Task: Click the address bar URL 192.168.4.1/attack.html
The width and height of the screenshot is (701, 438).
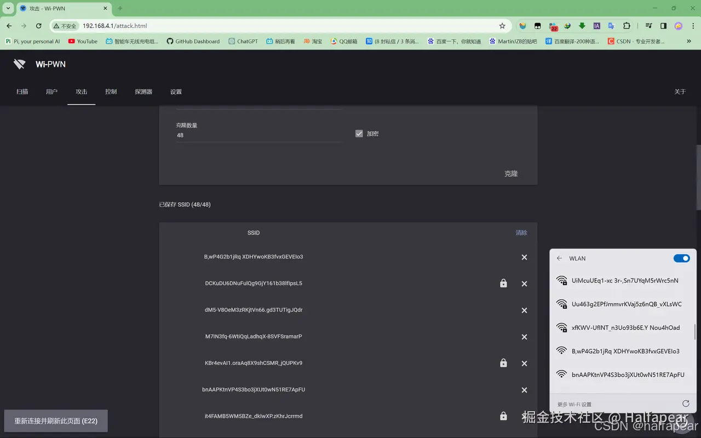Action: pos(115,26)
